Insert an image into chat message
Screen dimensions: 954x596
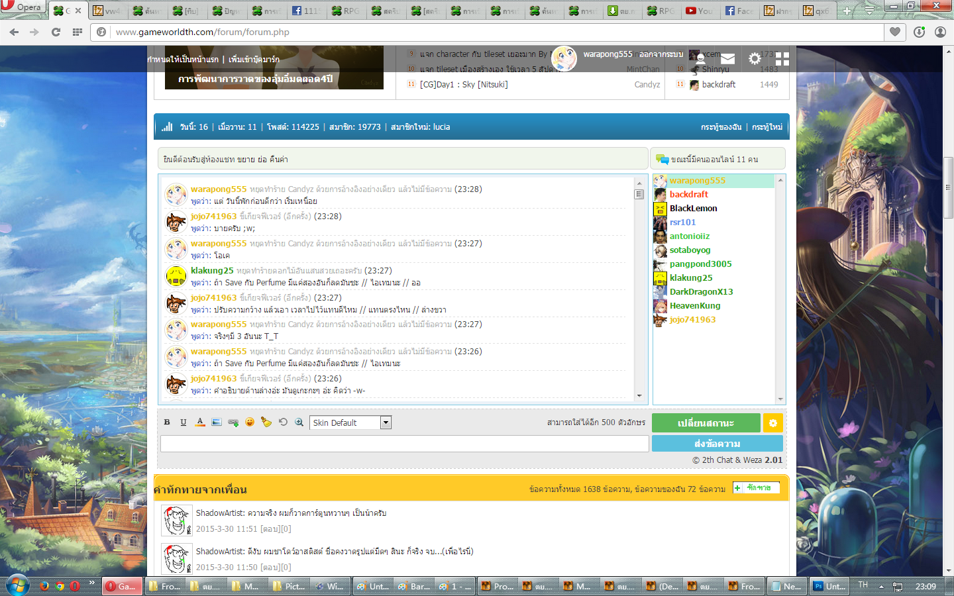[217, 422]
